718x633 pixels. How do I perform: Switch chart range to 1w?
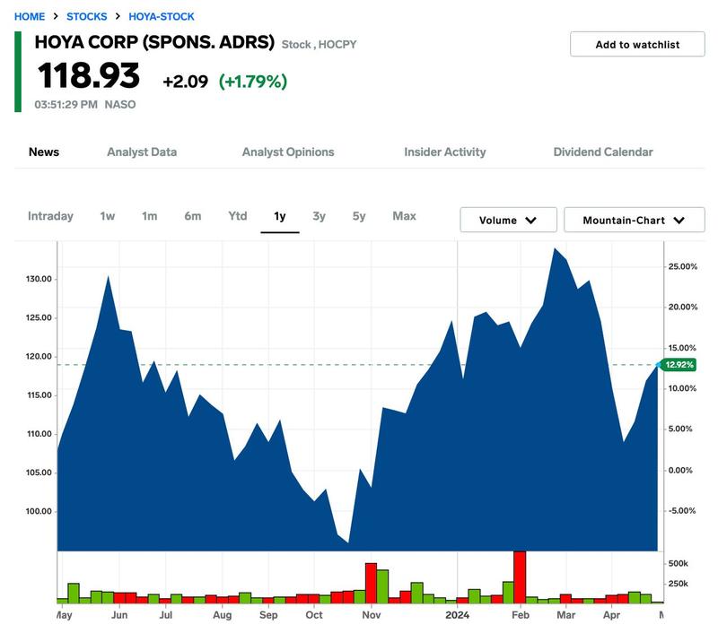pos(108,216)
